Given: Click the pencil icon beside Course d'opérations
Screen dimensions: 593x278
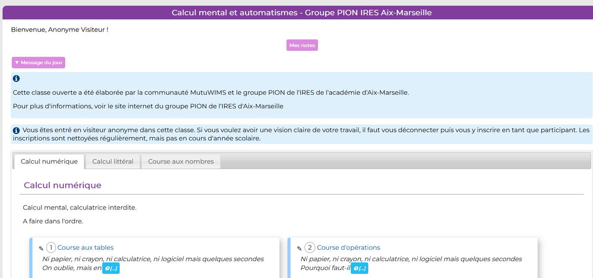Looking at the screenshot, I should click(x=299, y=248).
